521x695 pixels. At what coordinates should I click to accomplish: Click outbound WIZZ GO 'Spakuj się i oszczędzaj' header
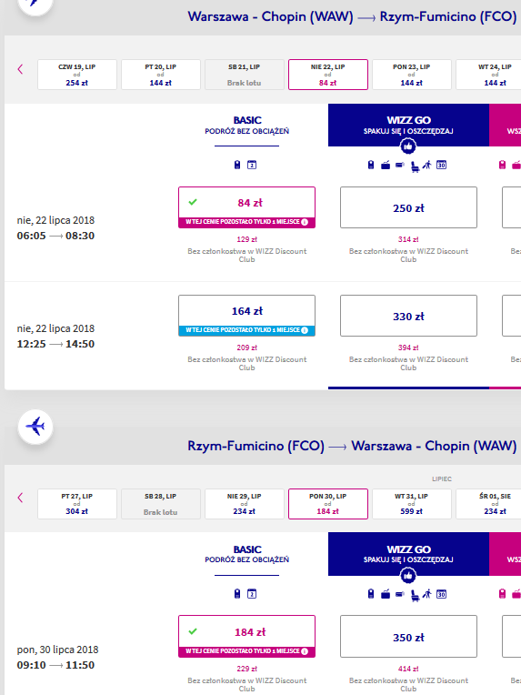408,125
